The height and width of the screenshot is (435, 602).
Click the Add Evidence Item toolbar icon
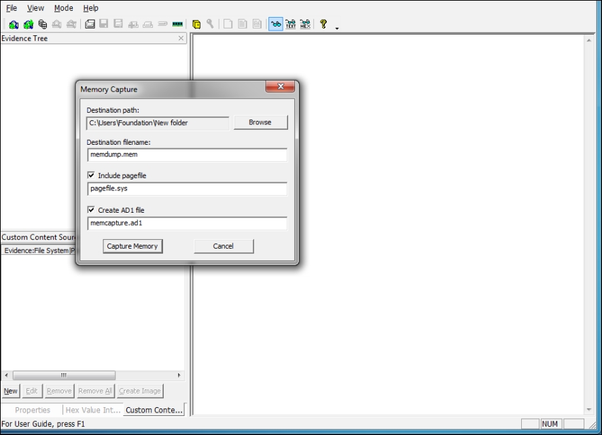14,24
